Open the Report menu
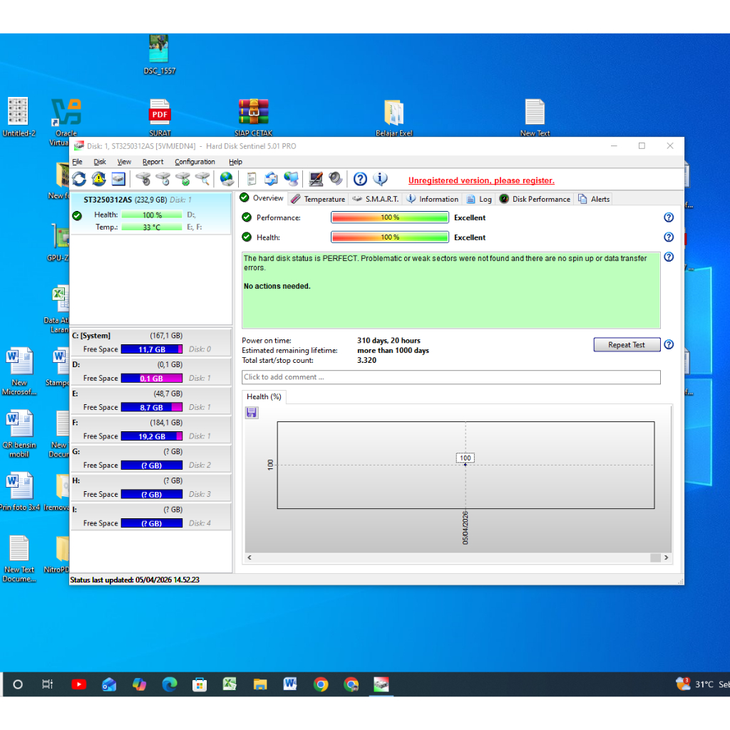Screen dimensions: 730x730 pos(153,162)
